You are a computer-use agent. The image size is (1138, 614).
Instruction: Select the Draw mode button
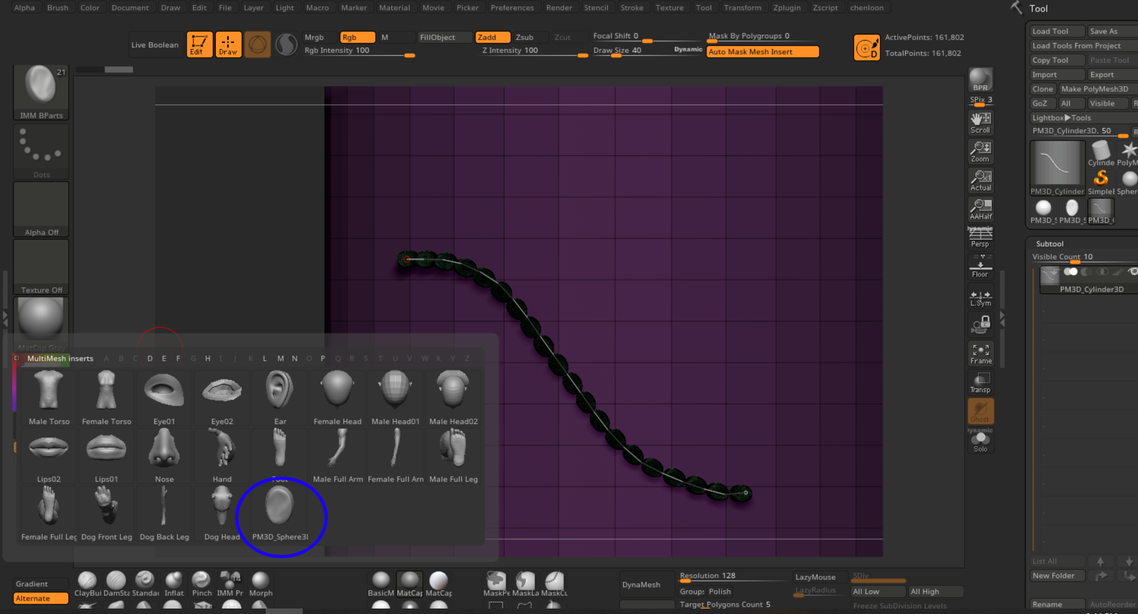228,44
